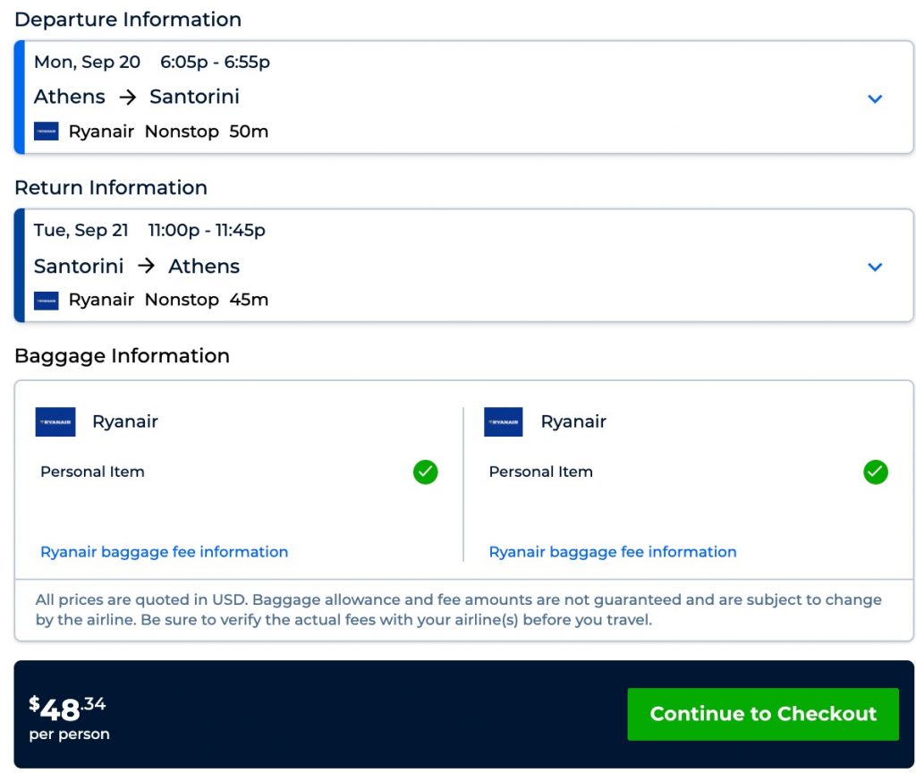Viewport: 916px width, 773px height.
Task: Expand the Athens to Santorini departure details
Action: 875,98
